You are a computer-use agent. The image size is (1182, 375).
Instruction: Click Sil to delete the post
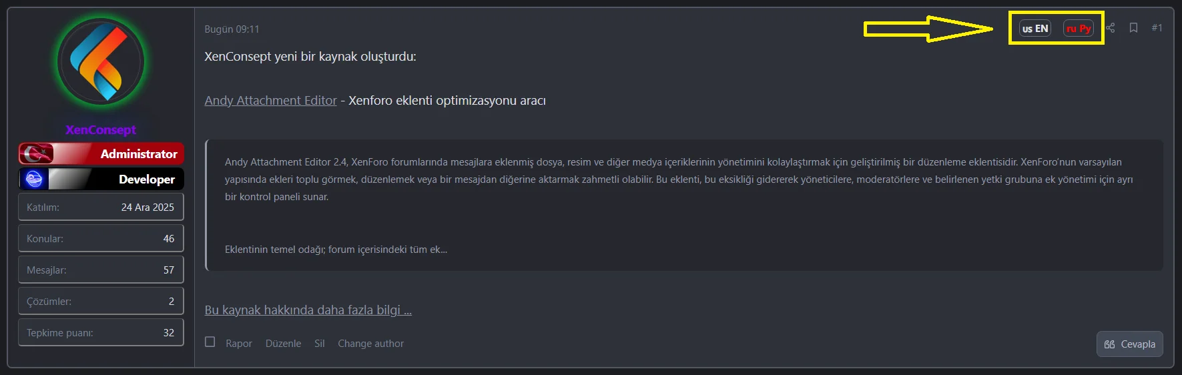click(320, 344)
